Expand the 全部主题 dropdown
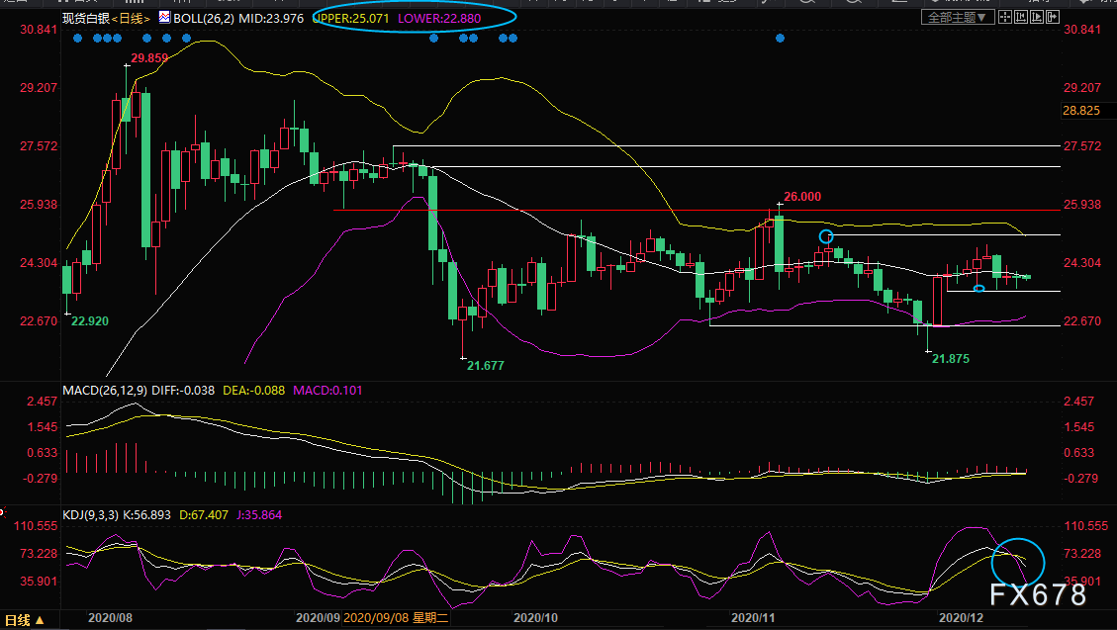This screenshot has height=630, width=1117. pos(958,17)
